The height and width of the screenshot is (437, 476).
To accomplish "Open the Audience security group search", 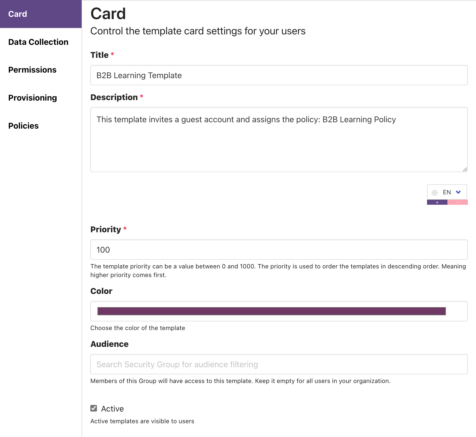I will tap(279, 364).
